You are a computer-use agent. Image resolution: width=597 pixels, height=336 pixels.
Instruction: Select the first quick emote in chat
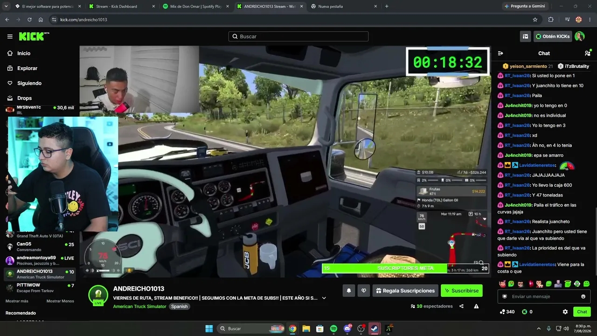coord(502,284)
